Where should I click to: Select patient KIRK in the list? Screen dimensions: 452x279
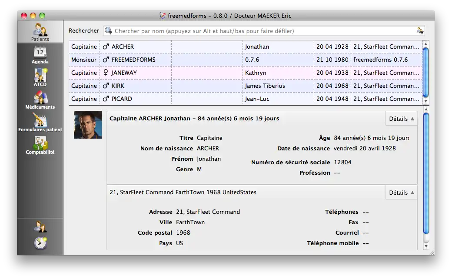pos(245,86)
